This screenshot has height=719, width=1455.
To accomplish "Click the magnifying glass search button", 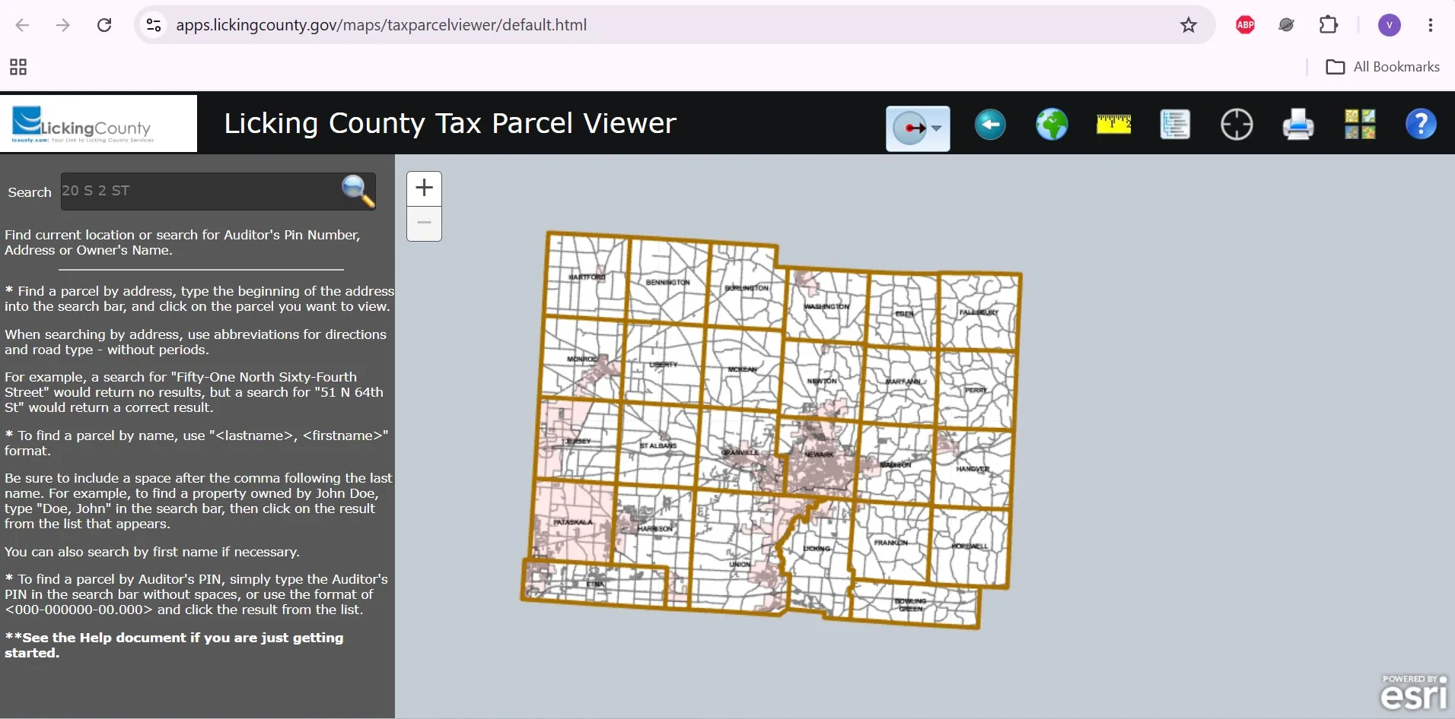I will [358, 191].
